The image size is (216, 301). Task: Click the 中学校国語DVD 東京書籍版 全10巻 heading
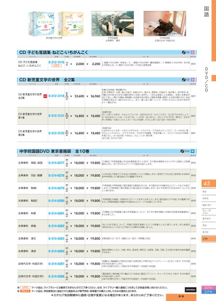tap(54, 151)
